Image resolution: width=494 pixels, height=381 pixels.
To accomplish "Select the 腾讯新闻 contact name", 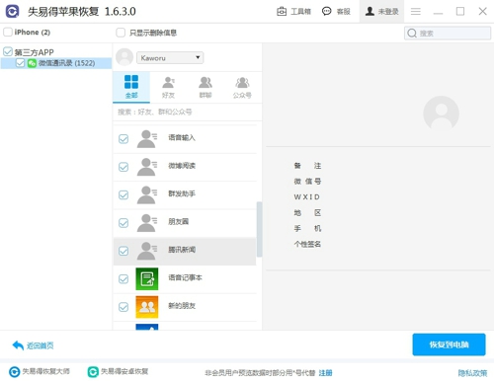I will pos(182,250).
